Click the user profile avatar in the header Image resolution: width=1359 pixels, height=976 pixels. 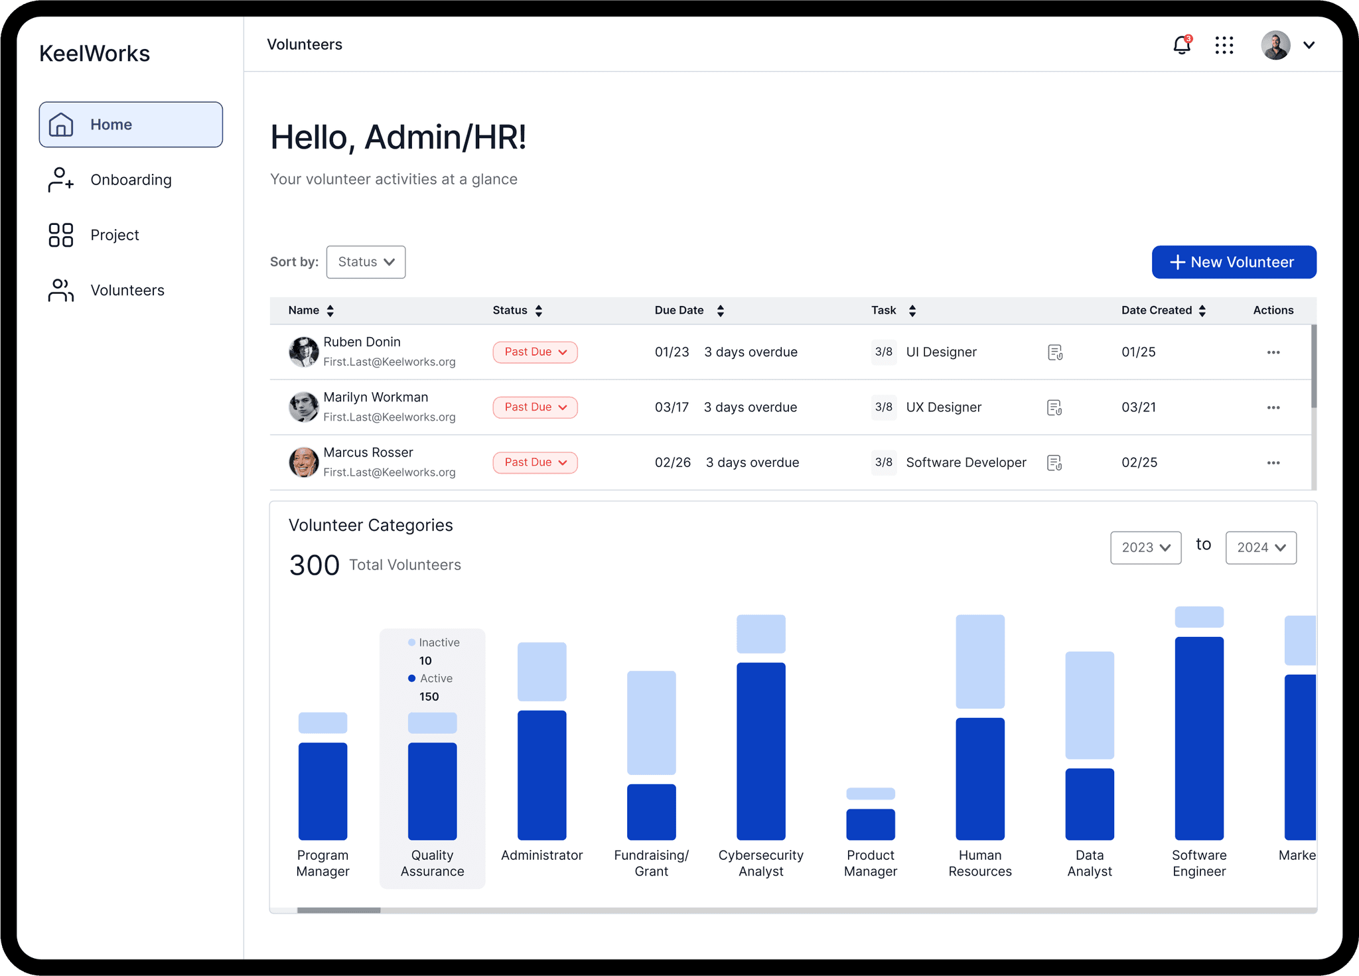(1275, 45)
